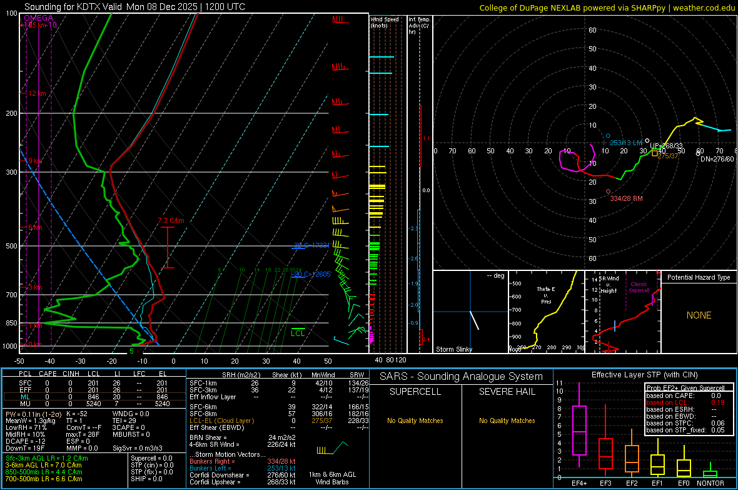Click the 'UP=268/33' hodograph label
Viewport: 738px width, 490px height.
click(666, 146)
